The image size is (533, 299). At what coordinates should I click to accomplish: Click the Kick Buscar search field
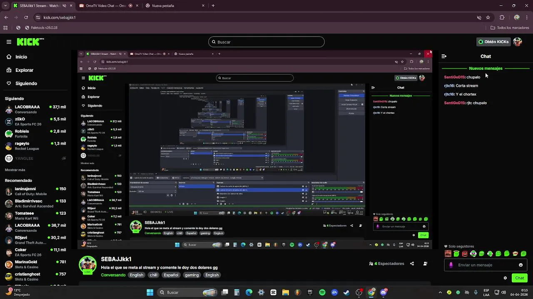[x=266, y=42]
